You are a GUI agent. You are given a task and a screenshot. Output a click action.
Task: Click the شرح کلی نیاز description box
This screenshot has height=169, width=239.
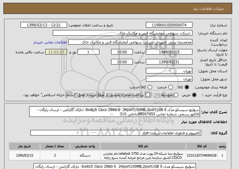click(x=115, y=112)
